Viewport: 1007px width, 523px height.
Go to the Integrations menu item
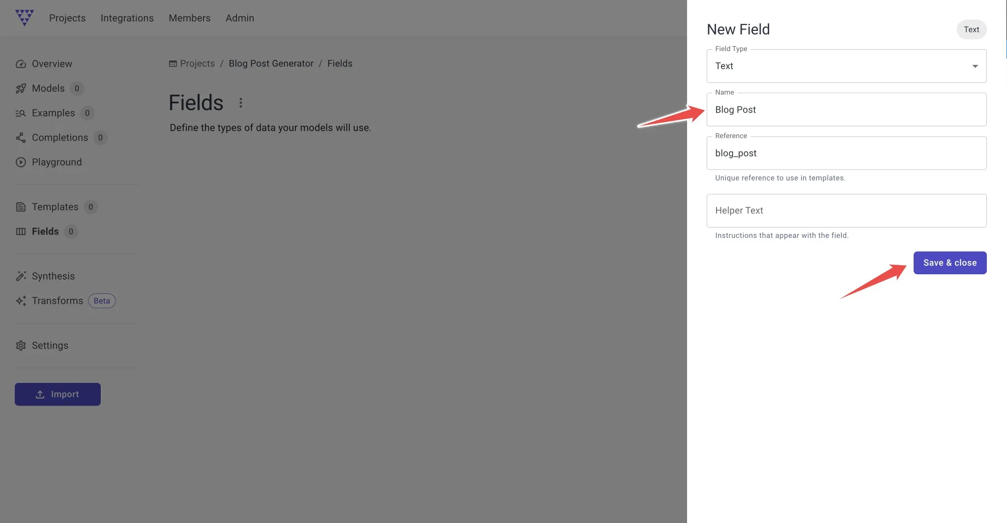[127, 18]
